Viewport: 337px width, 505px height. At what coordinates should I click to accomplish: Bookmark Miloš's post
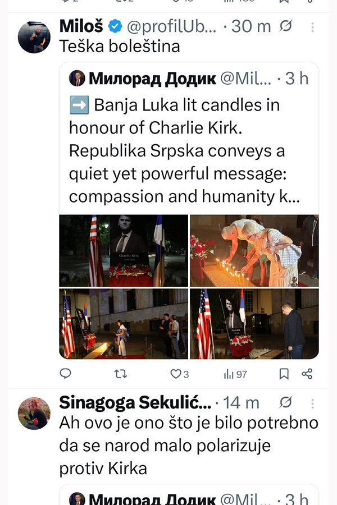point(284,374)
